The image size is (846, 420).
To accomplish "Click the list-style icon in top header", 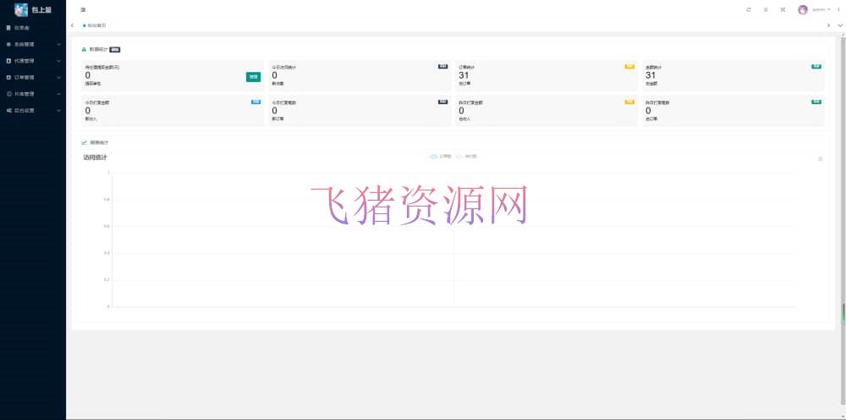I will (x=766, y=9).
